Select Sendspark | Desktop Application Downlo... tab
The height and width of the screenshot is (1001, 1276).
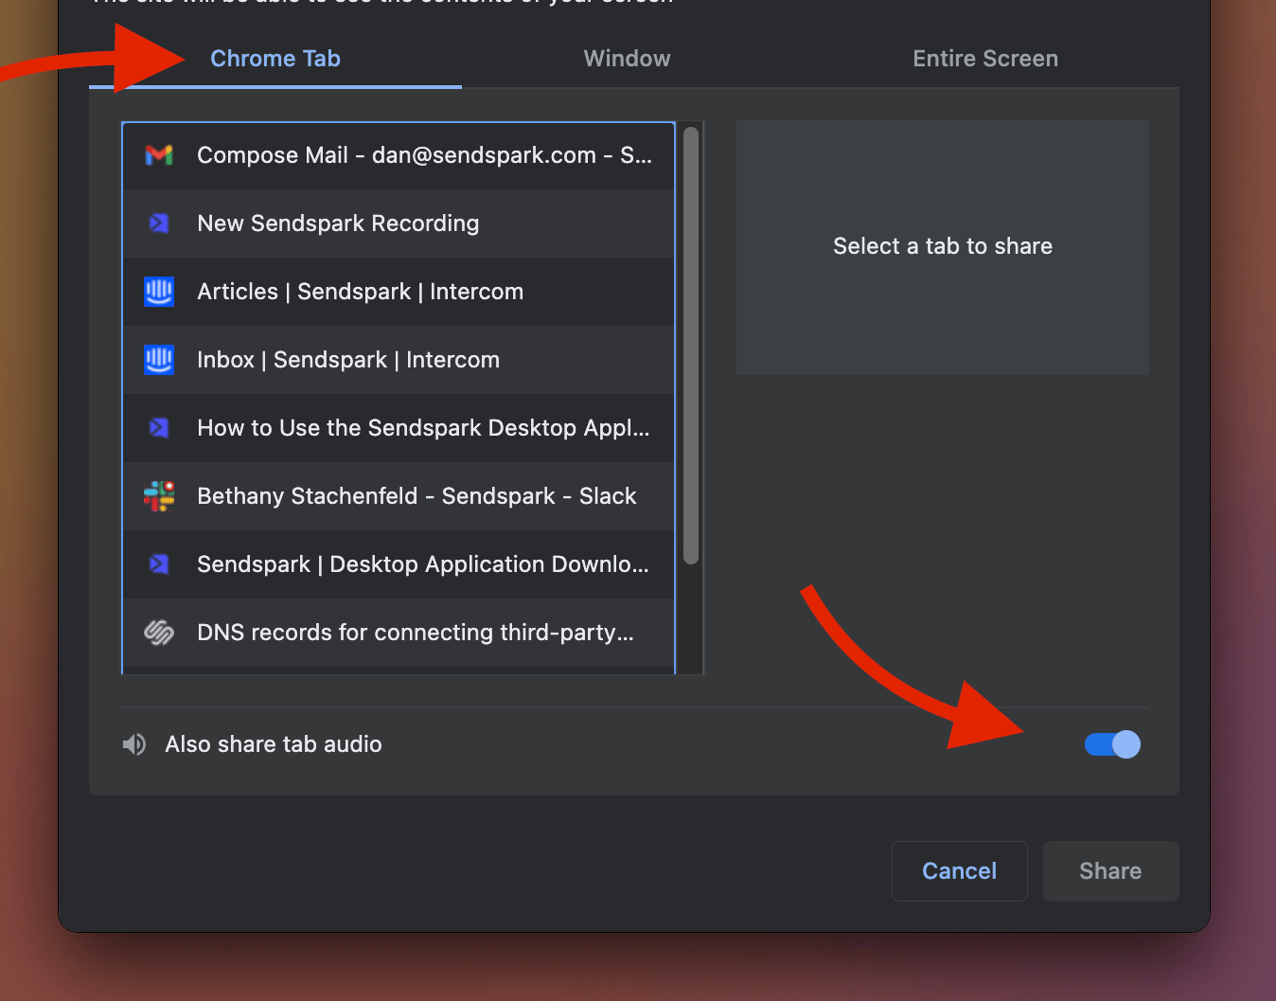point(399,564)
